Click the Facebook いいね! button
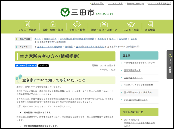174x129 pixels. (21, 66)
